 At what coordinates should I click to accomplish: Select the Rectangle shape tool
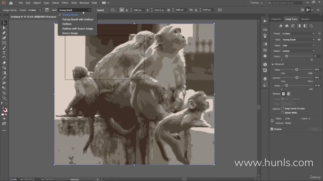pyautogui.click(x=4, y=43)
